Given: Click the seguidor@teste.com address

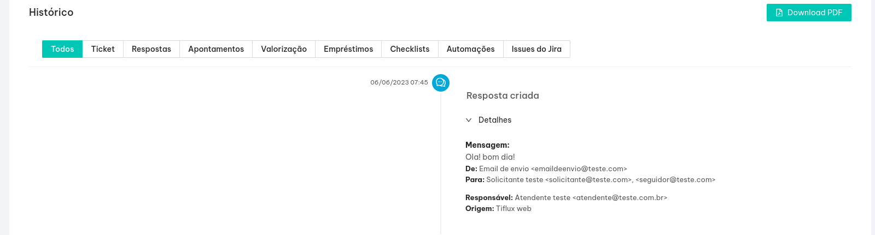Looking at the screenshot, I should tap(675, 180).
